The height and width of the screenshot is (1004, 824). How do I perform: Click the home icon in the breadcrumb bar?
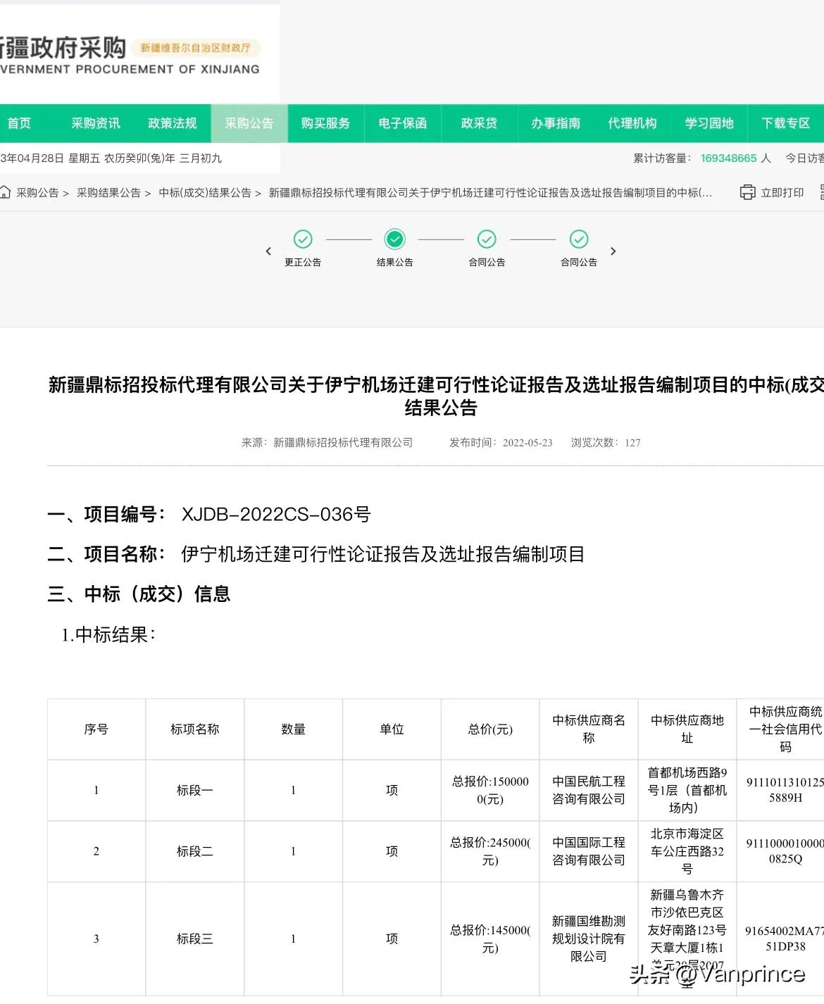click(x=6, y=192)
